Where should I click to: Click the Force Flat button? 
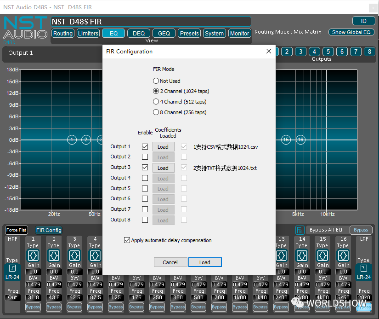(x=16, y=230)
